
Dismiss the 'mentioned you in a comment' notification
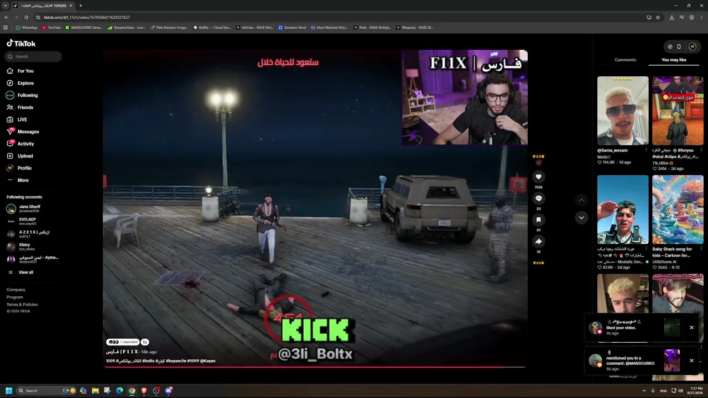691,360
